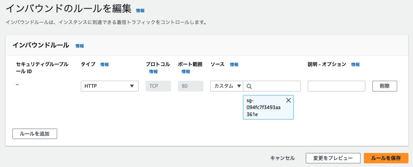Click キャンセル to cancel editing
Image resolution: width=413 pixels, height=167 pixels.
tap(283, 158)
